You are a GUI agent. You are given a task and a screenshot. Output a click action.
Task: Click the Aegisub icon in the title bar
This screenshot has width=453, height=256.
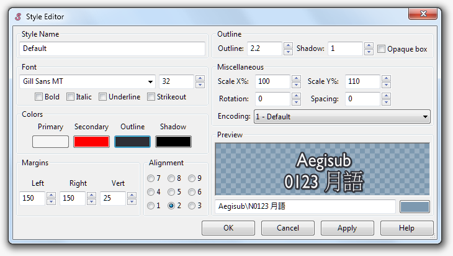point(18,17)
